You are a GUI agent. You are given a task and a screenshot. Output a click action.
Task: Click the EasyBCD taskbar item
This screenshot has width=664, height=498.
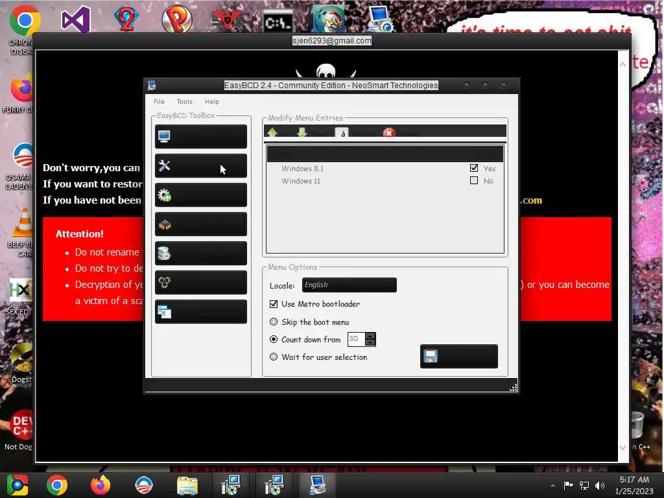(318, 485)
